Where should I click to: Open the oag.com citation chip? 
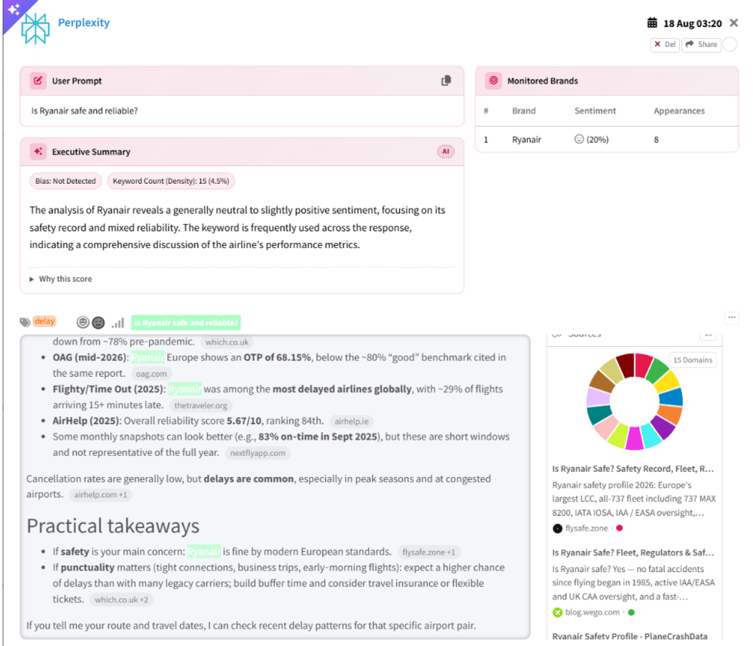(151, 374)
